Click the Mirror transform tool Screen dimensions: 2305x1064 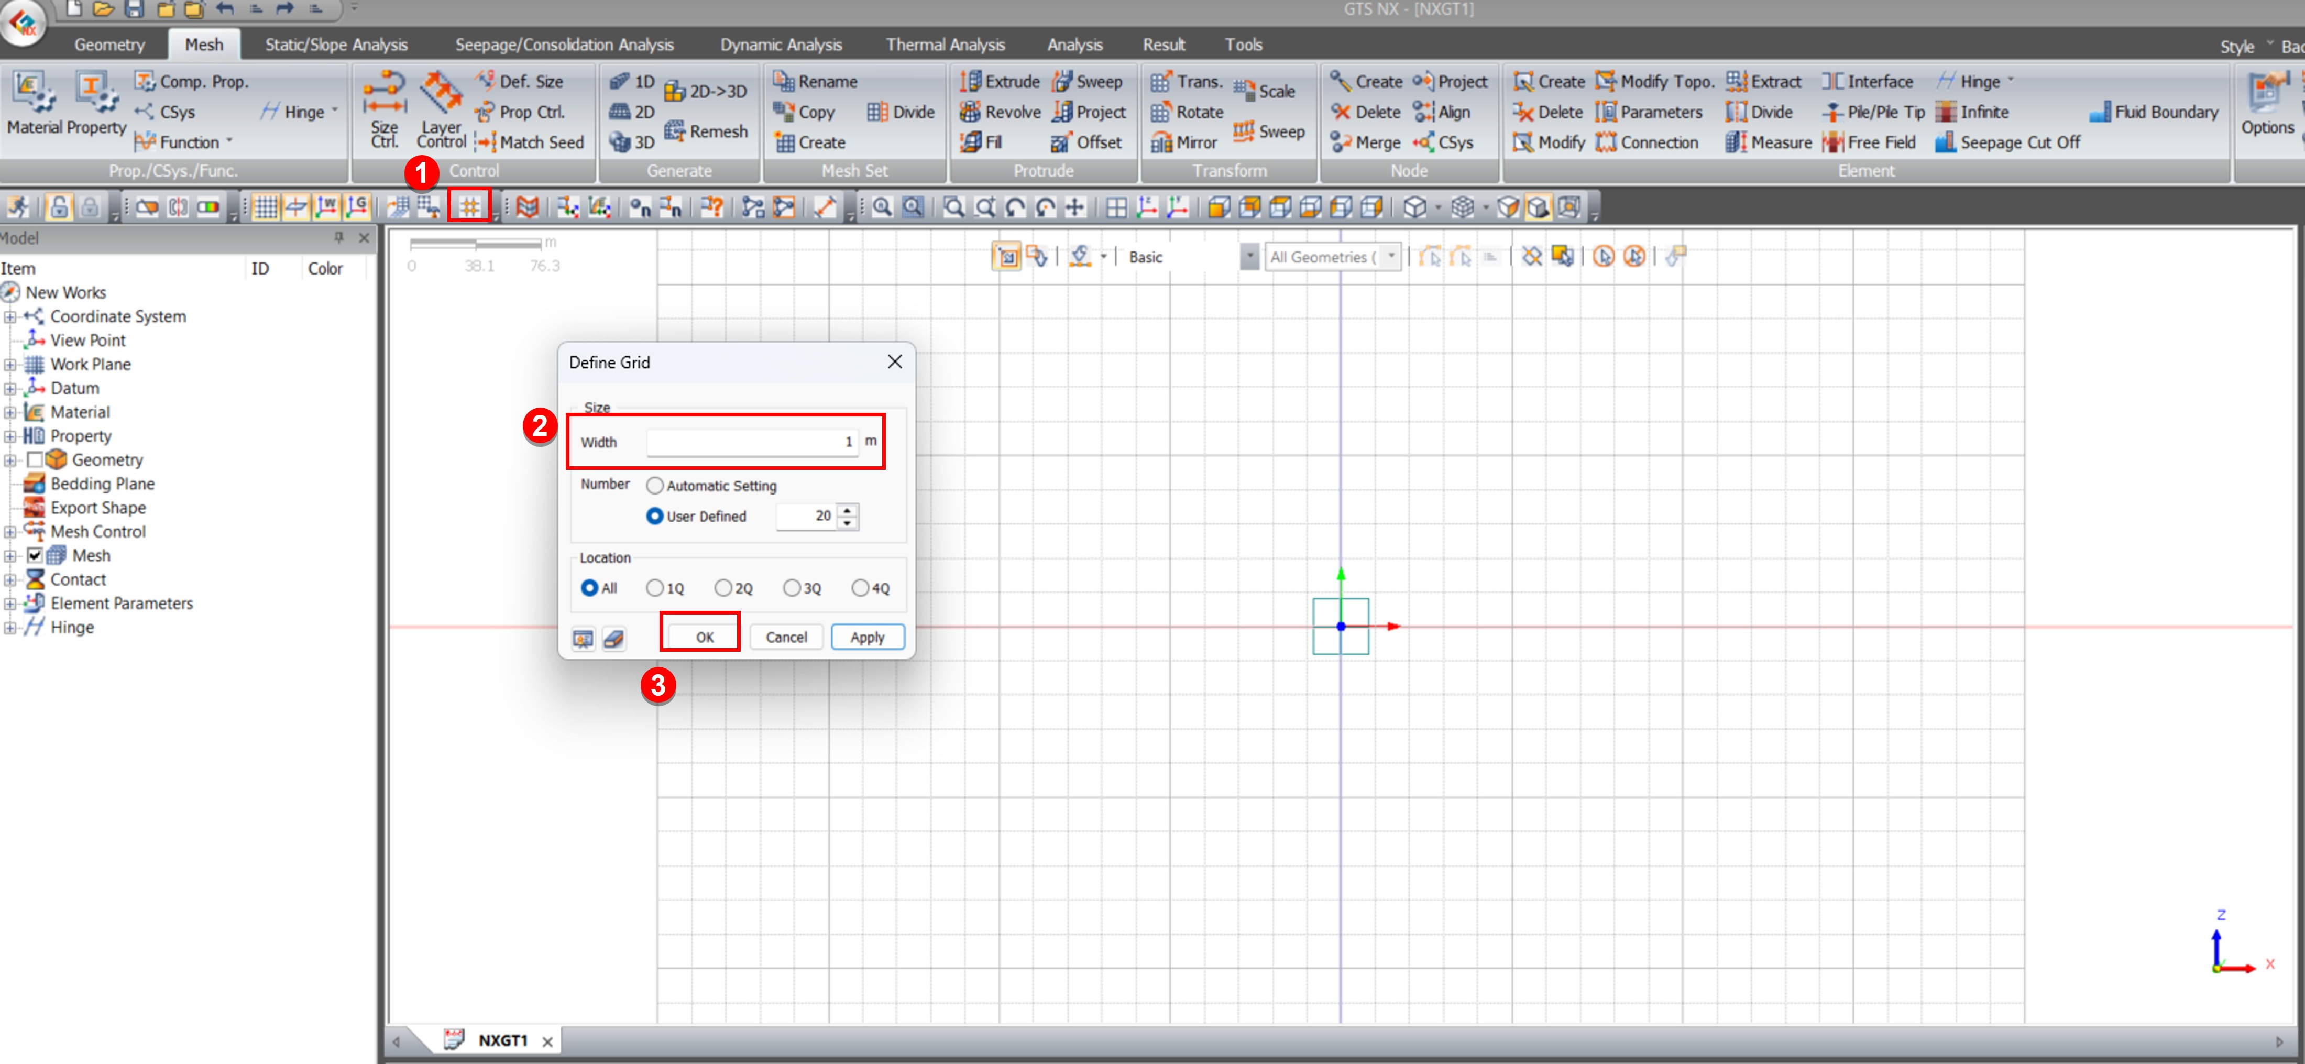[x=1184, y=142]
